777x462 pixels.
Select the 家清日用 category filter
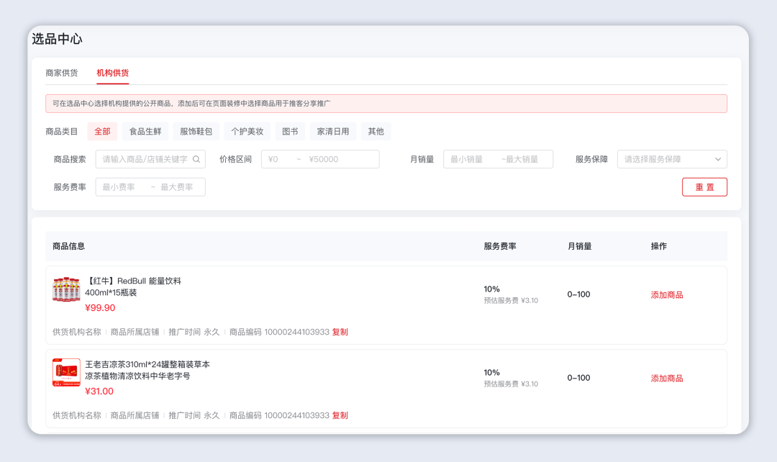pyautogui.click(x=333, y=132)
